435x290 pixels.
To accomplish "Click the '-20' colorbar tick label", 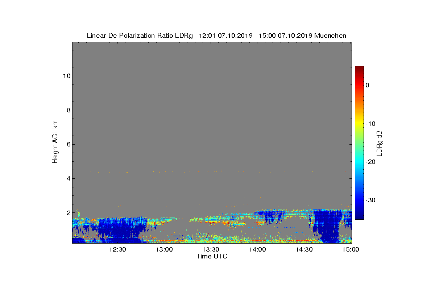I will click(x=370, y=162).
